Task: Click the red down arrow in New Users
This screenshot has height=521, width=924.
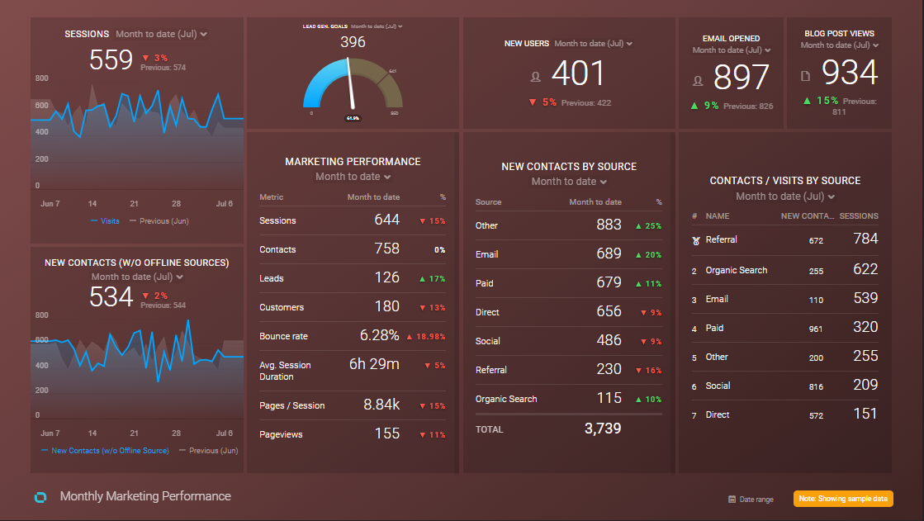Action: (533, 102)
